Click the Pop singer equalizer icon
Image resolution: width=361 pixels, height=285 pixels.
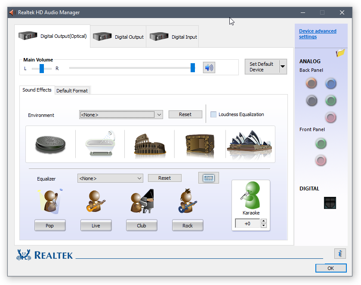pyautogui.click(x=50, y=202)
